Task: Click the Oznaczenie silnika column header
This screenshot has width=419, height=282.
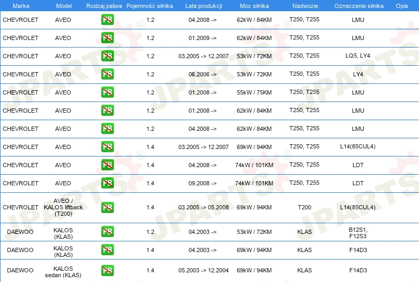Action: click(x=358, y=6)
